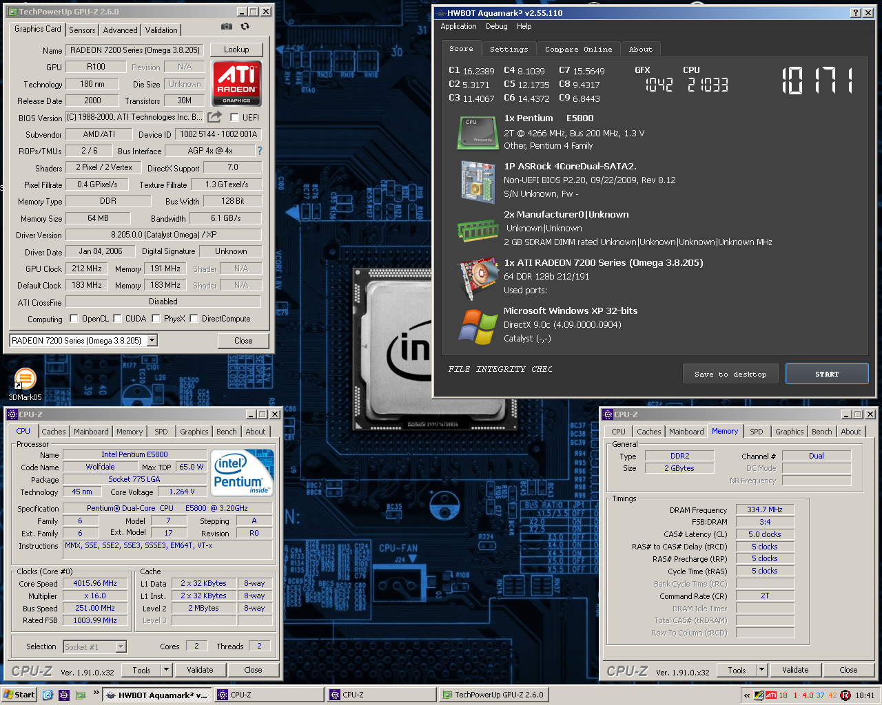Click Validate in the left CPU-Z window
The width and height of the screenshot is (882, 705).
click(200, 670)
